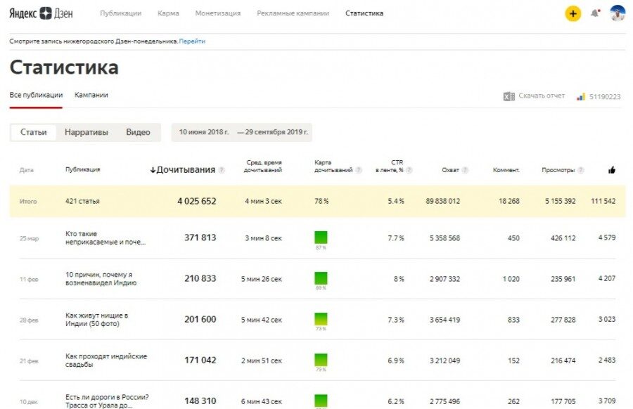Image resolution: width=633 pixels, height=409 pixels.
Task: Open the start date 10 июня 2018 picker
Action: (204, 132)
